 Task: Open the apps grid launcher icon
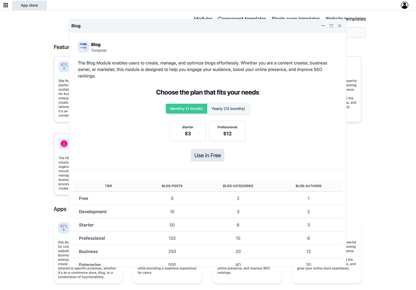[x=5, y=5]
